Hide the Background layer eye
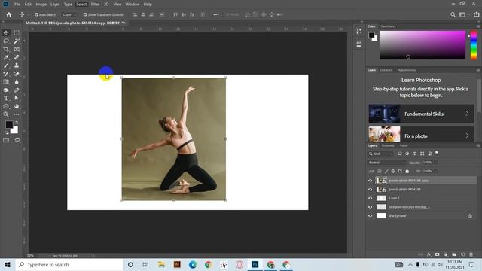 point(370,216)
